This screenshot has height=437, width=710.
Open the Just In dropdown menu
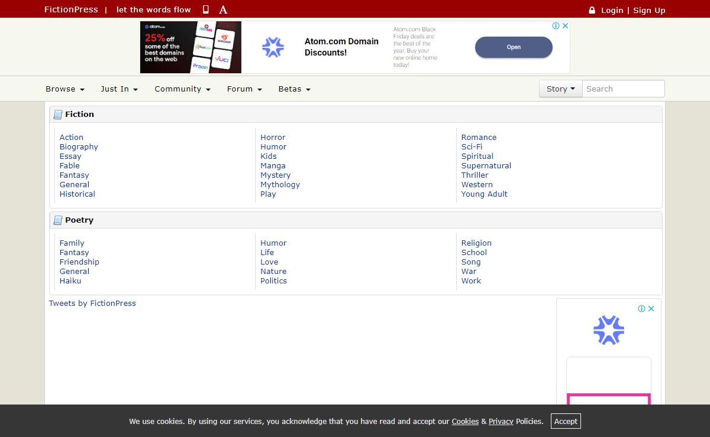pos(119,89)
